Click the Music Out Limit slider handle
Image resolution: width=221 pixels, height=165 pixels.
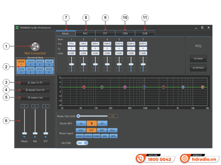pos(79,116)
